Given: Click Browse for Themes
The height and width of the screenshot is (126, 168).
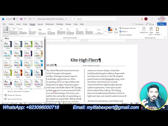Looking at the screenshot, I should [x=15, y=95].
